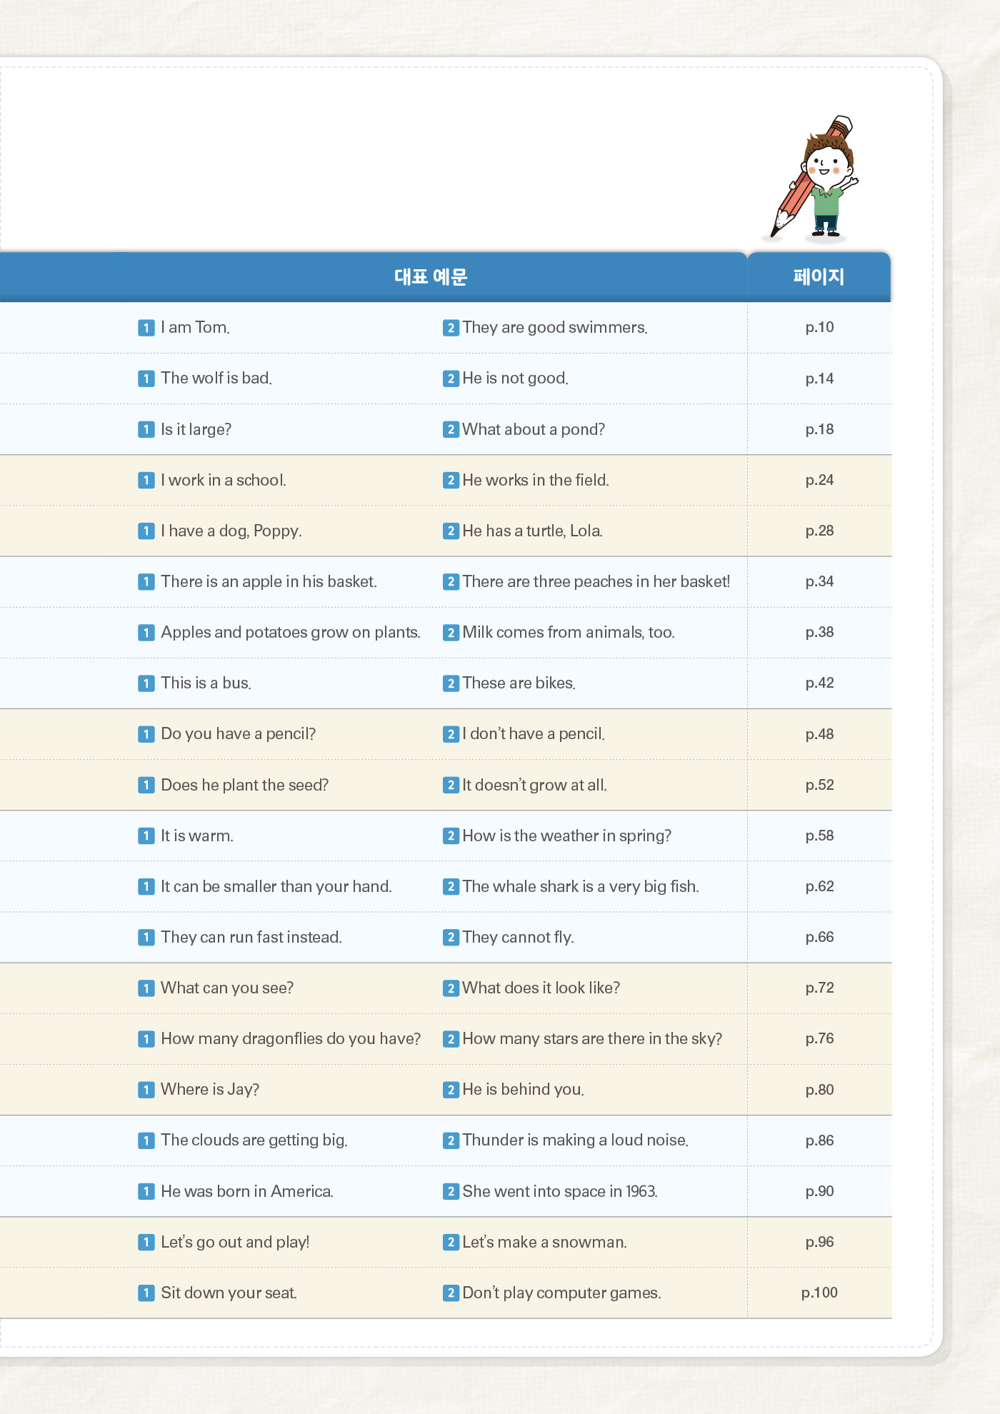The width and height of the screenshot is (1000, 1414).
Task: Select page number p.80
Action: [819, 1090]
